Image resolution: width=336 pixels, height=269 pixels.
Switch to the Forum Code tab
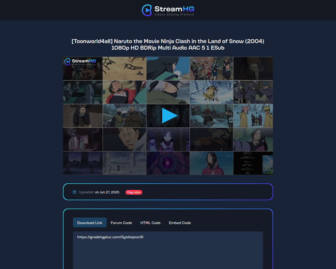(x=121, y=223)
